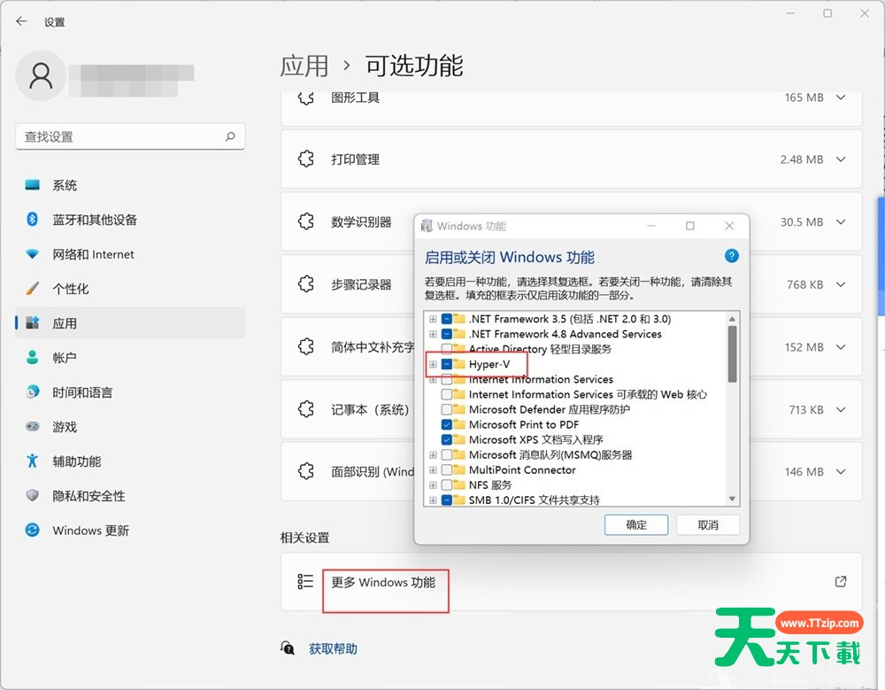Open 系统 settings from the sidebar
The image size is (885, 690).
pos(66,184)
